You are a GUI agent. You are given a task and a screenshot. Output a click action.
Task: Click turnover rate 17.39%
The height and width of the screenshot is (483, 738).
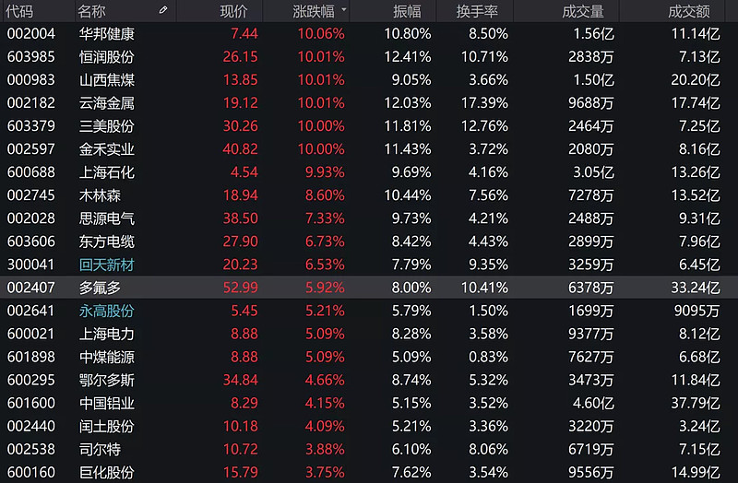pos(485,103)
